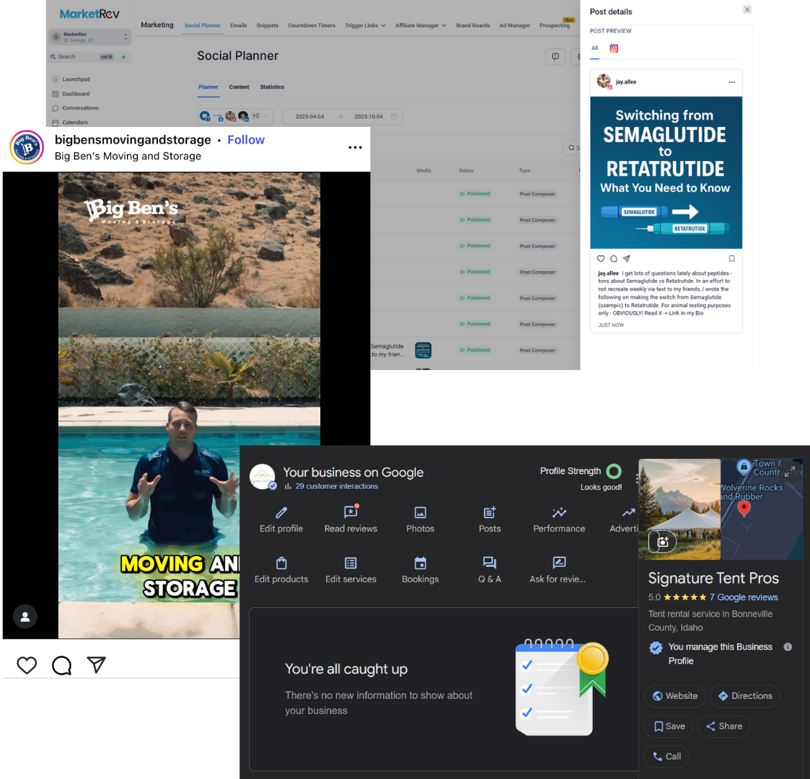Click the Save button for Signature Tent Pros
This screenshot has width=810, height=779.
coord(669,726)
